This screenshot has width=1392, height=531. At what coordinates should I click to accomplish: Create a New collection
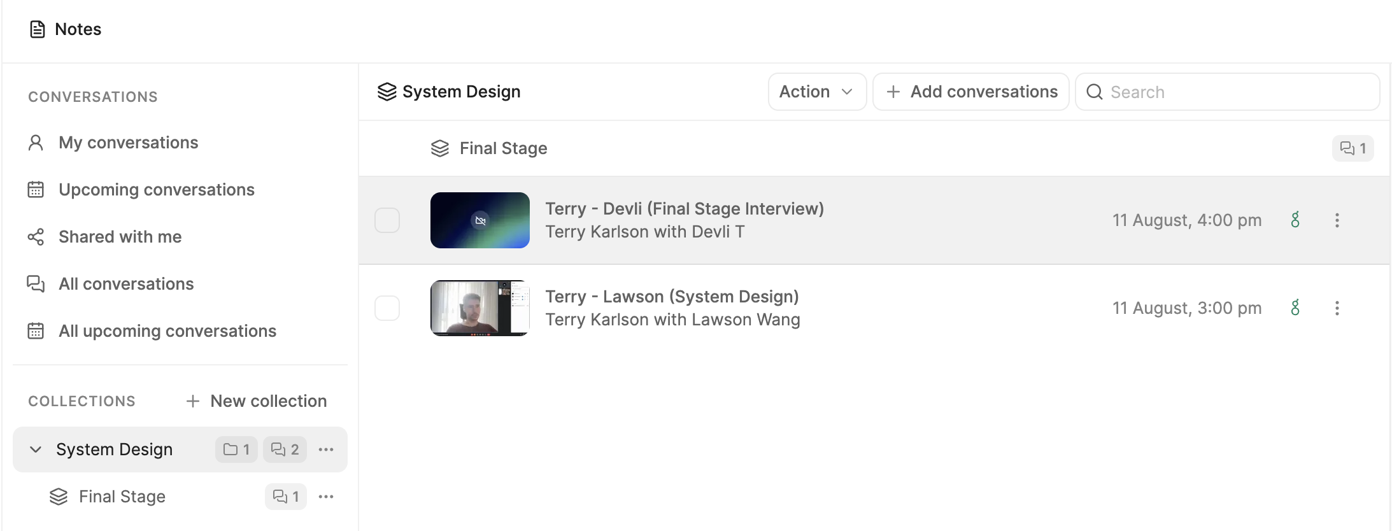tap(257, 401)
